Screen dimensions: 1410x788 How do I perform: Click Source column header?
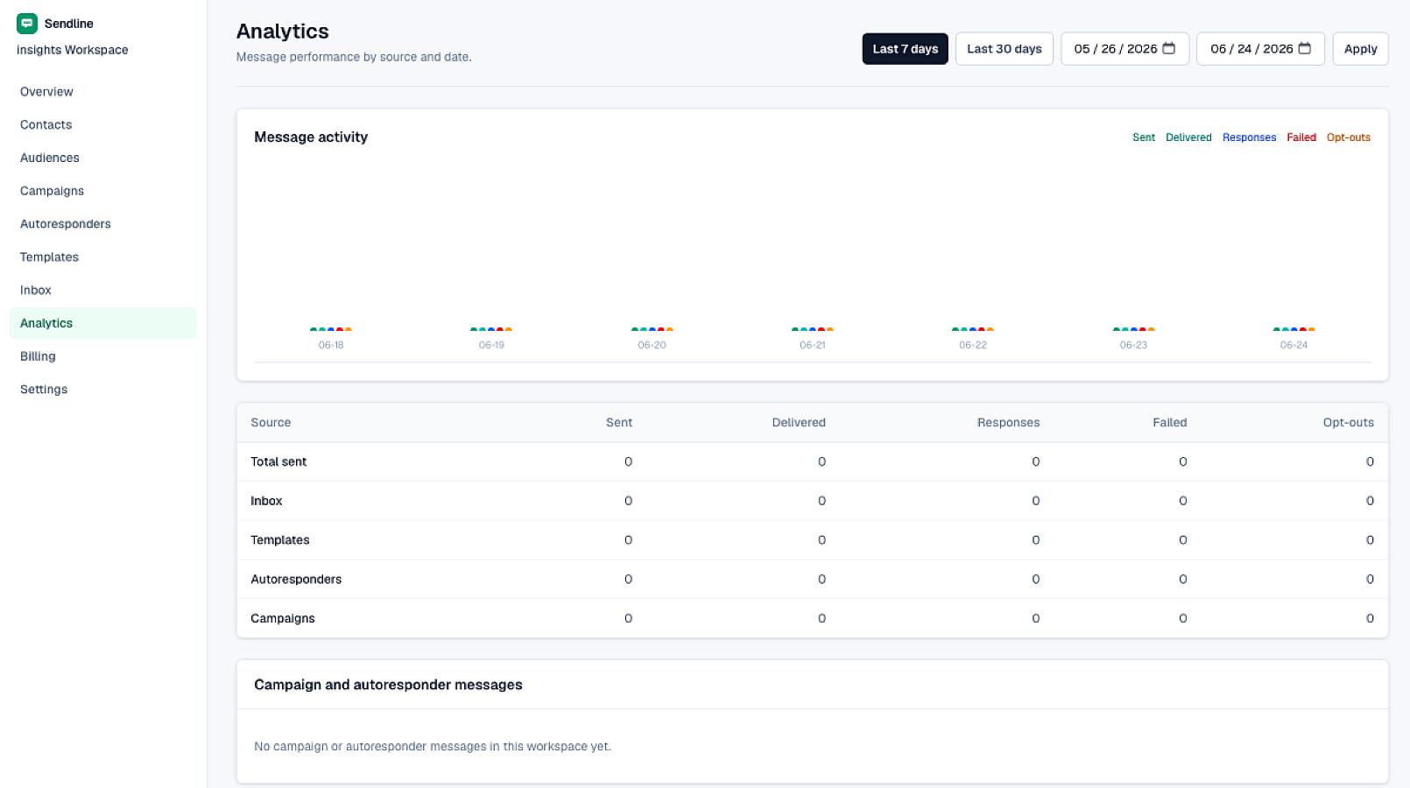click(271, 422)
